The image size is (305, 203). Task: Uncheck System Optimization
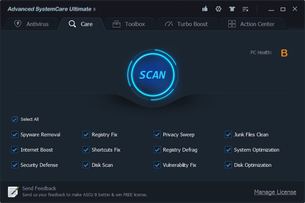[228, 150]
